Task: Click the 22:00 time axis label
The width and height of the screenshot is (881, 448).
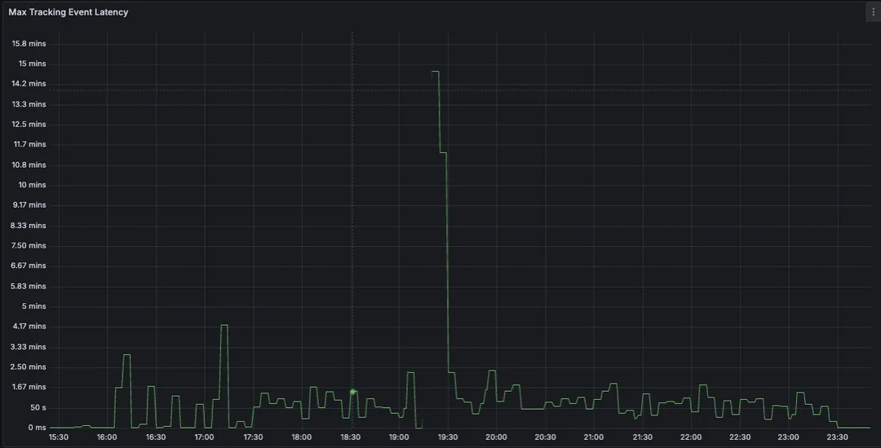Action: click(691, 437)
